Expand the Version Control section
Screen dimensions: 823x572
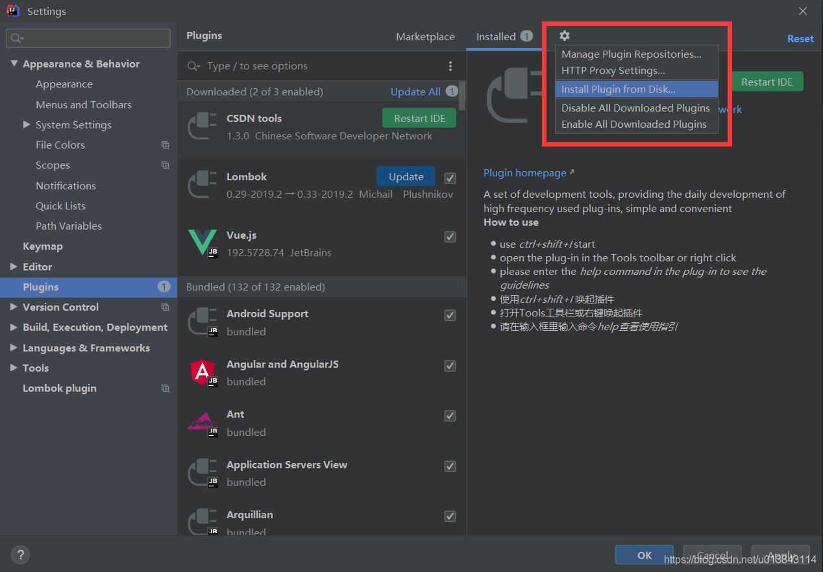(x=14, y=307)
